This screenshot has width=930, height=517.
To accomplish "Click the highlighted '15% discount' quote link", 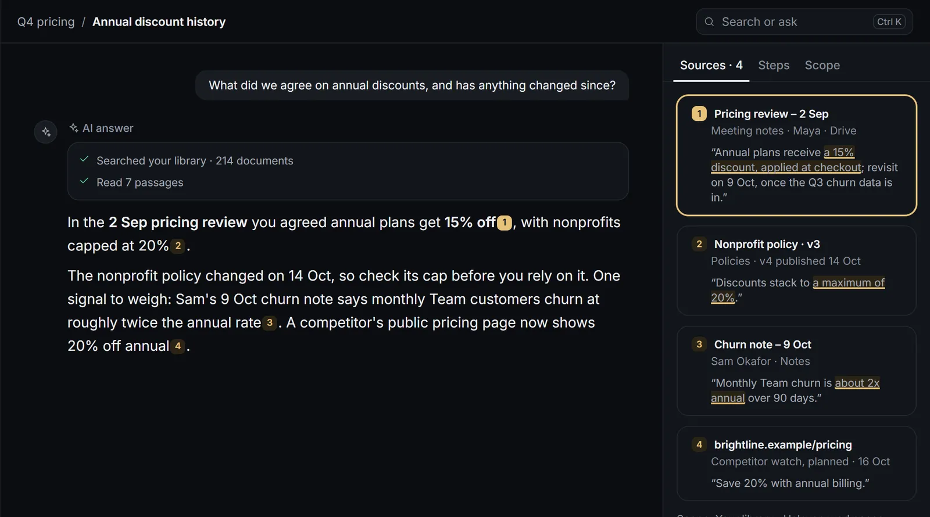I will click(786, 160).
